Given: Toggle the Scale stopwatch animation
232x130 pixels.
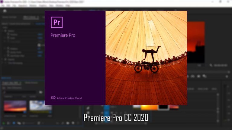Looking at the screenshot, I should [8, 38].
